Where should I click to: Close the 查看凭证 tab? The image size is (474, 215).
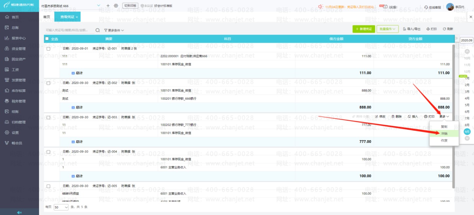coord(77,17)
